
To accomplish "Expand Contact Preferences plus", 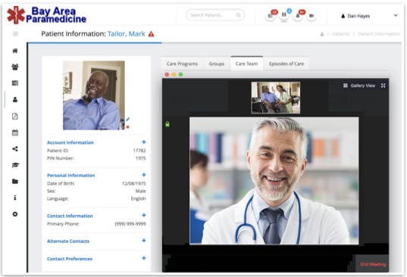I will click(x=144, y=258).
